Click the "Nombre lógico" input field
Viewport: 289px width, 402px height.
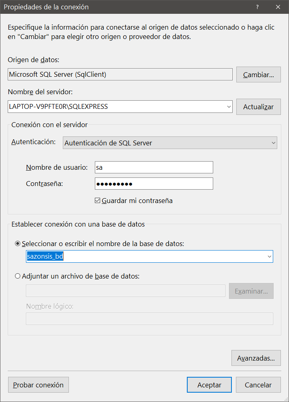[x=150, y=319]
